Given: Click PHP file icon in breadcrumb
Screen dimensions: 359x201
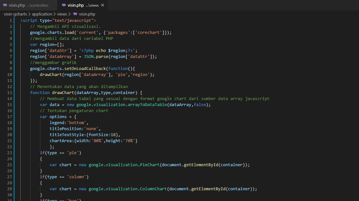Looking at the screenshot, I should 75,14.
